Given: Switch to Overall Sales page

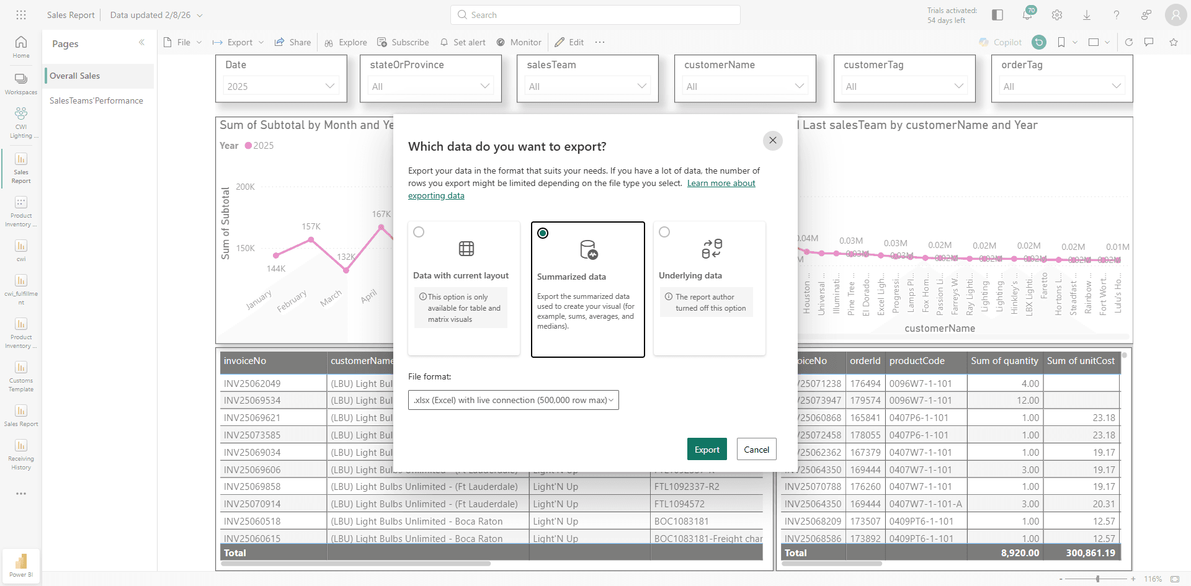Looking at the screenshot, I should pos(99,76).
